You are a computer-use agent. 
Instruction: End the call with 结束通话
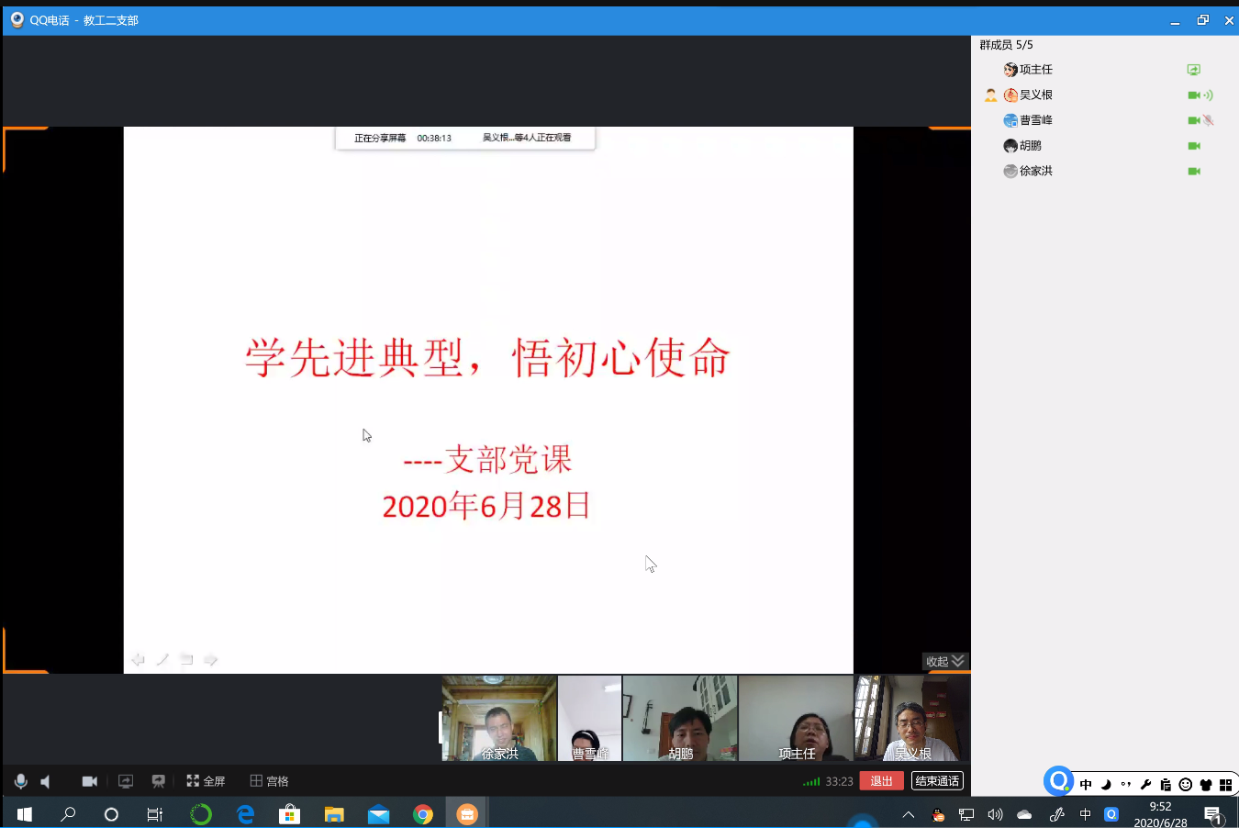pos(936,781)
